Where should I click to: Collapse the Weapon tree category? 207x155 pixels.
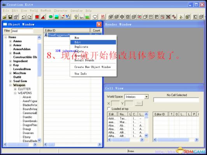(x=11, y=85)
